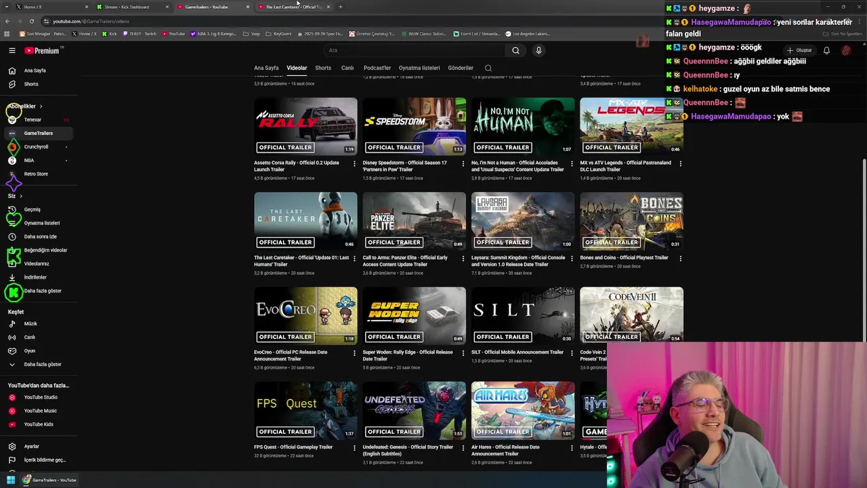Open the Crunchyroll subscription channel
Screen dimensions: 867x488
click(x=36, y=147)
